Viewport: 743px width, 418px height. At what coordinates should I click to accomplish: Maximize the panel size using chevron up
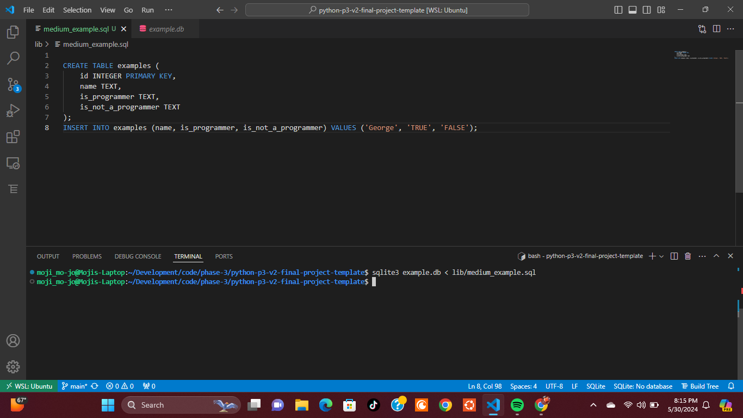tap(716, 256)
